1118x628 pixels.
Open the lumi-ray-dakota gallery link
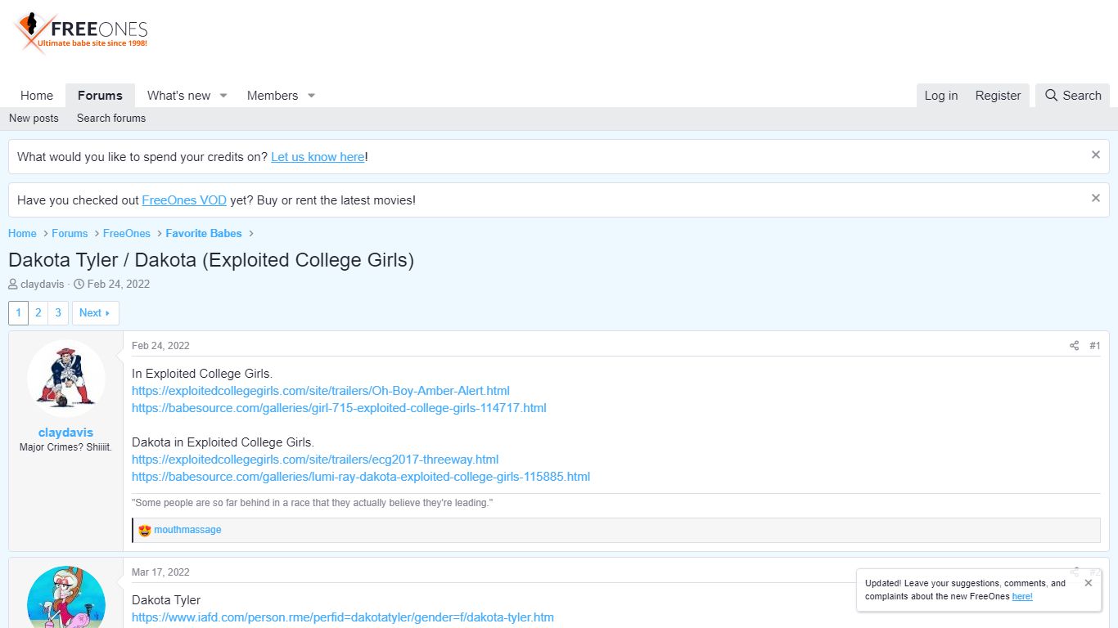click(x=361, y=477)
